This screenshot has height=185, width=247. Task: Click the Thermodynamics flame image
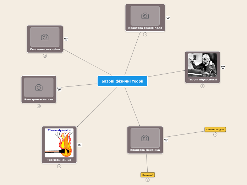click(59, 143)
